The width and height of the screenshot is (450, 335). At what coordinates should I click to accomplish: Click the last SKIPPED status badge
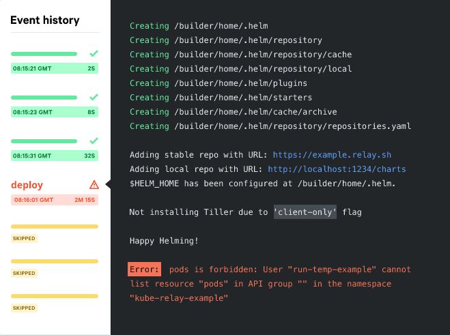click(x=24, y=308)
